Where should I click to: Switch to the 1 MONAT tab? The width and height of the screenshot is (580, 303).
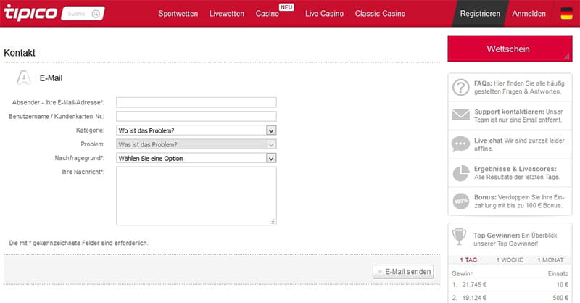tap(550, 260)
